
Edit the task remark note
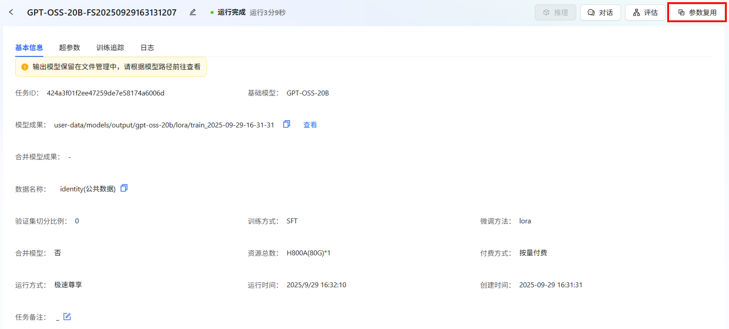[x=67, y=317]
